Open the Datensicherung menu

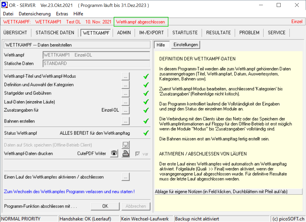[35, 14]
